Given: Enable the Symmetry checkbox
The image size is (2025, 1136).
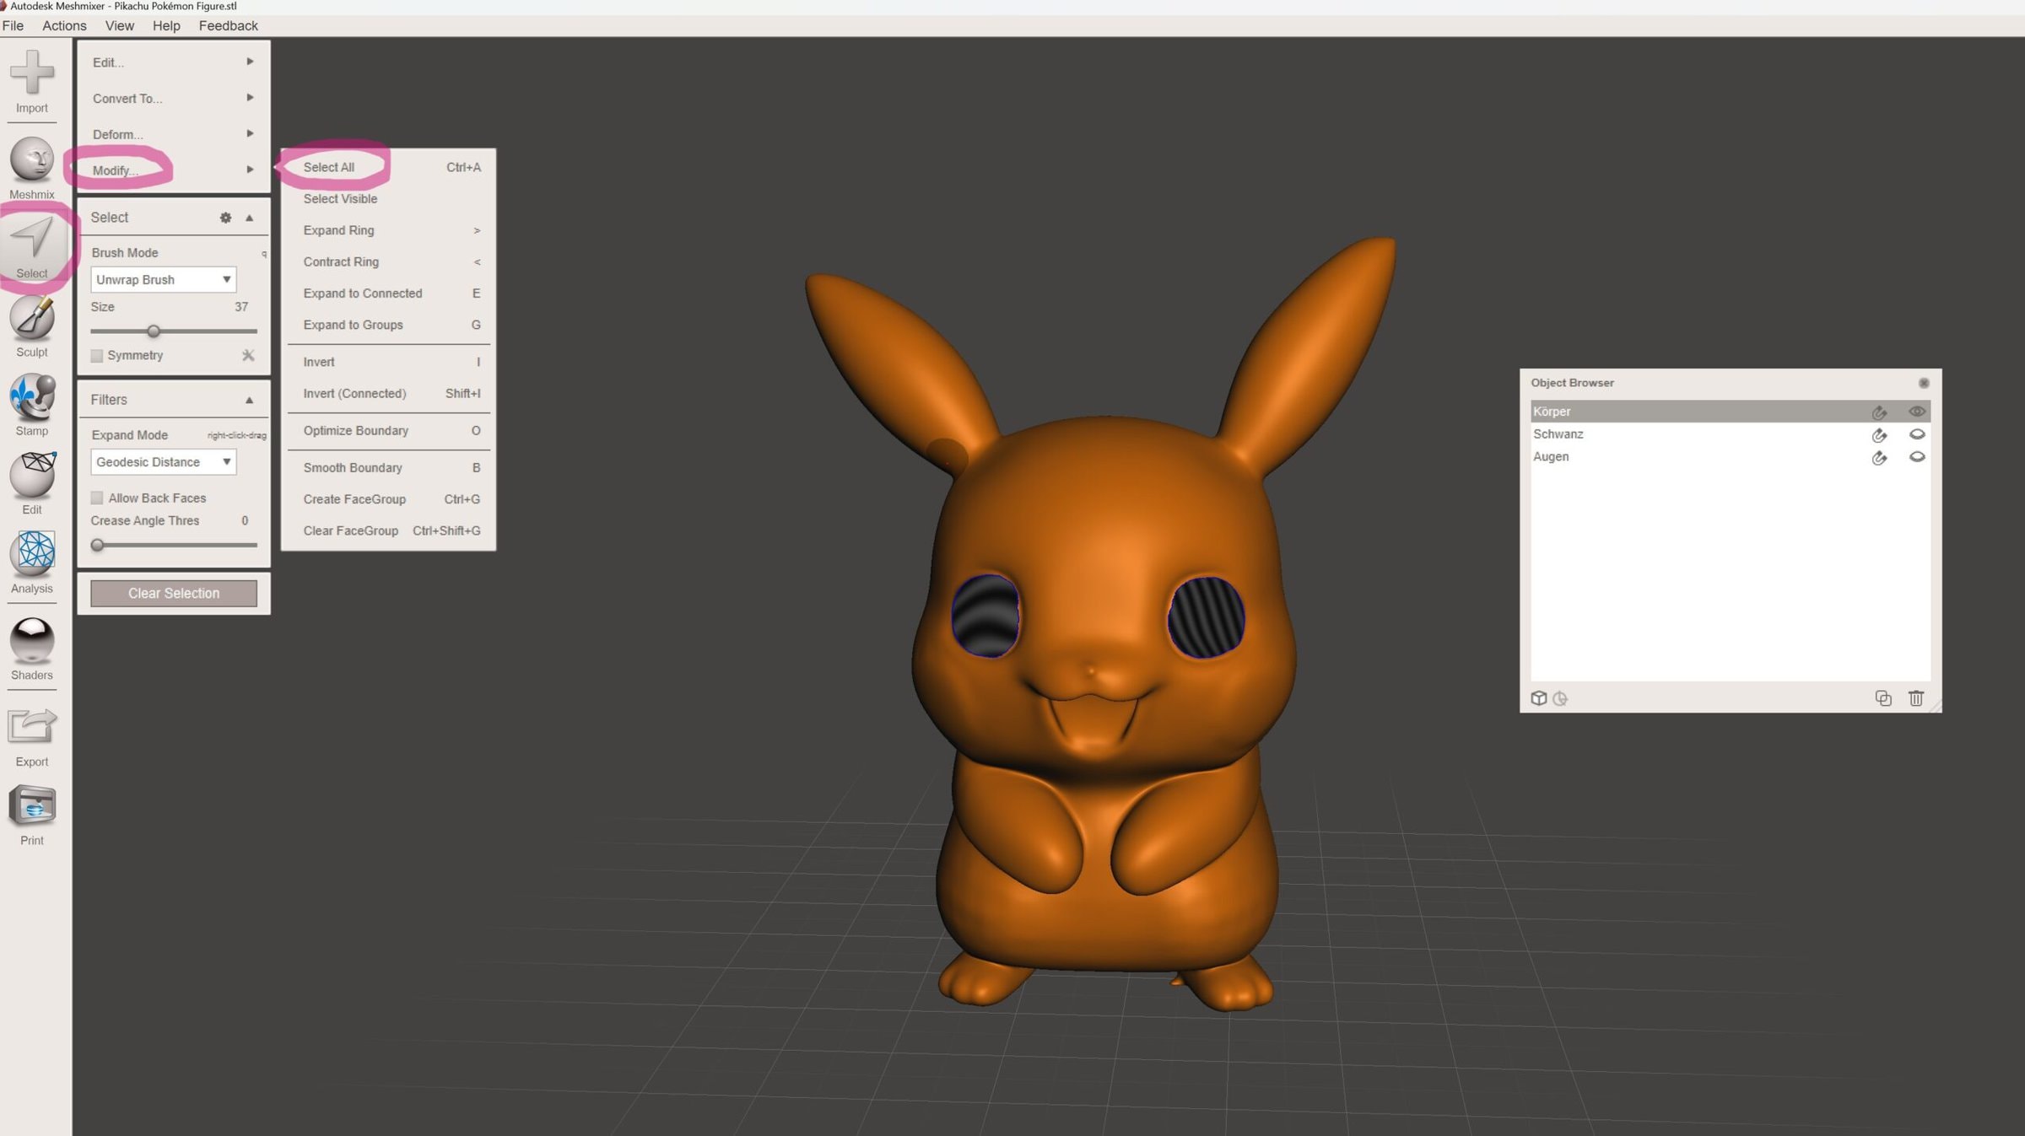Looking at the screenshot, I should point(97,356).
